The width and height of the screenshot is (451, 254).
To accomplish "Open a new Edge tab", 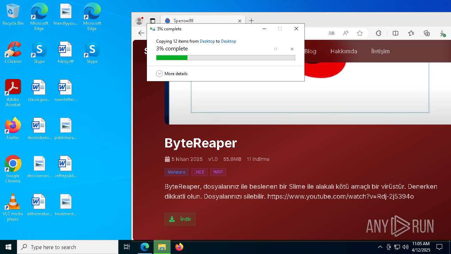I will coord(251,21).
